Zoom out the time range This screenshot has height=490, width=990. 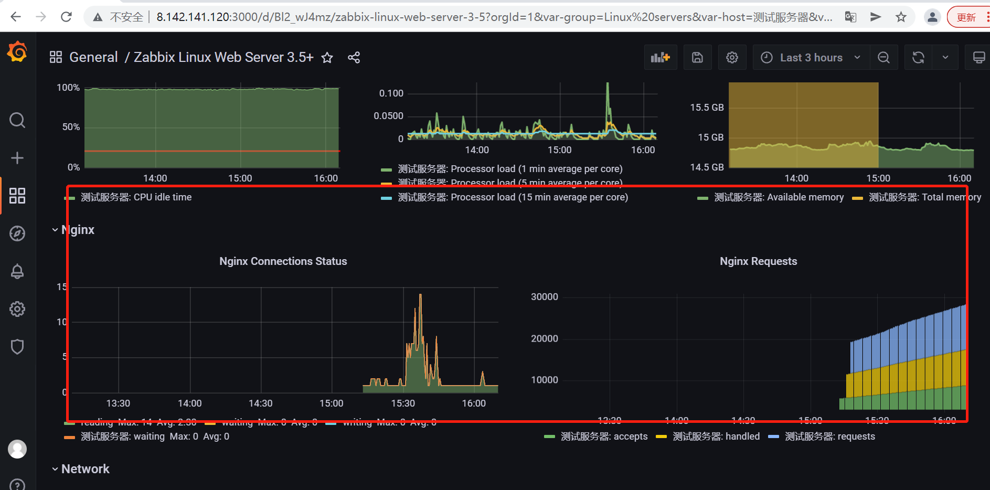[x=883, y=57]
